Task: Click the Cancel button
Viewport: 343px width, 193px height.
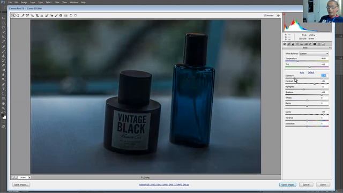Action: pos(306,184)
